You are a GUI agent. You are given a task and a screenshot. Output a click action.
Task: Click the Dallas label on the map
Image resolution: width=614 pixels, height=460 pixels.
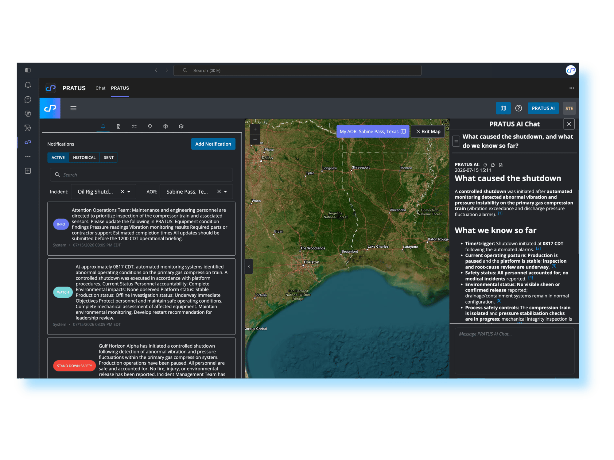tap(267, 158)
